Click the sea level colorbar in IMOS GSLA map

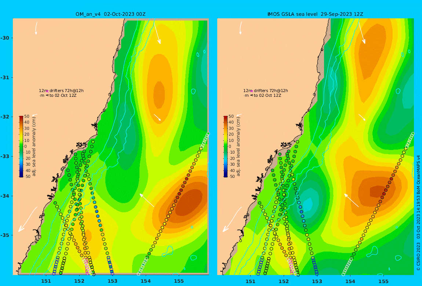click(x=226, y=147)
